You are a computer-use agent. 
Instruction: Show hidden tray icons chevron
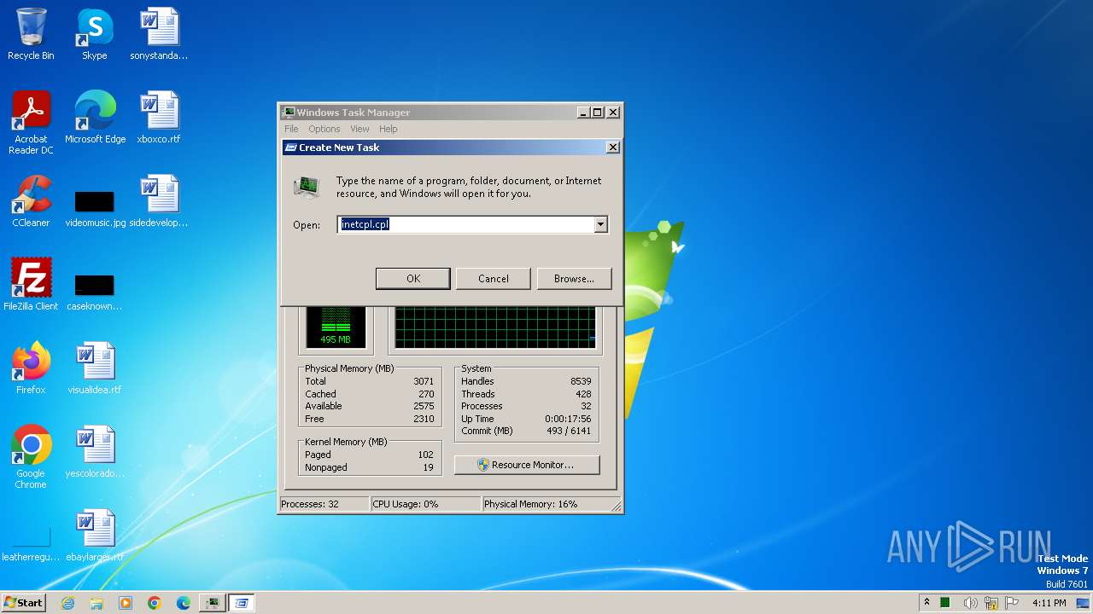(926, 602)
